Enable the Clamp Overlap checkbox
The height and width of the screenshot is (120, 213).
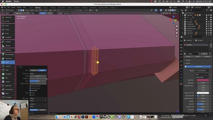pyautogui.click(x=30, y=88)
